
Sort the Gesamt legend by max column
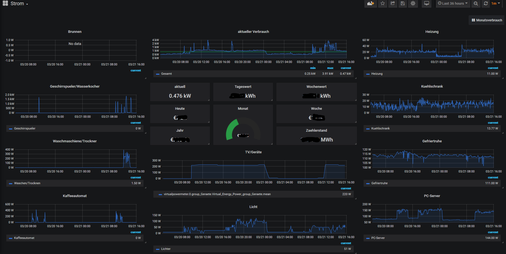330,68
